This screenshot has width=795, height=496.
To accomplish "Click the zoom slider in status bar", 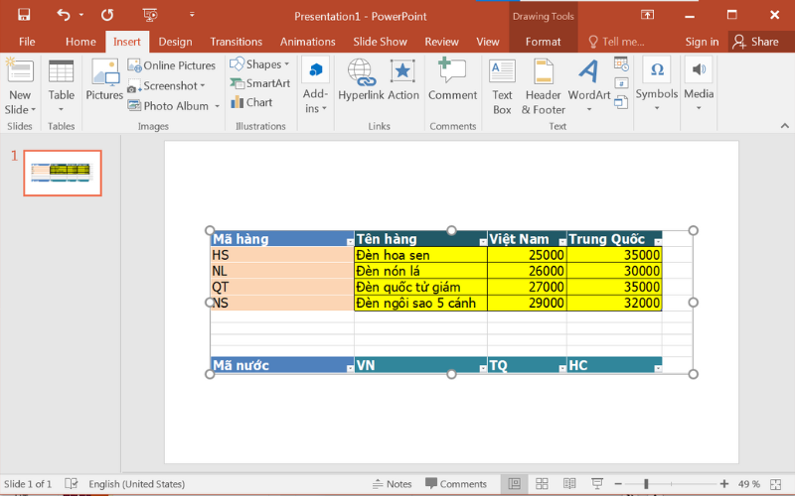I will (x=646, y=484).
